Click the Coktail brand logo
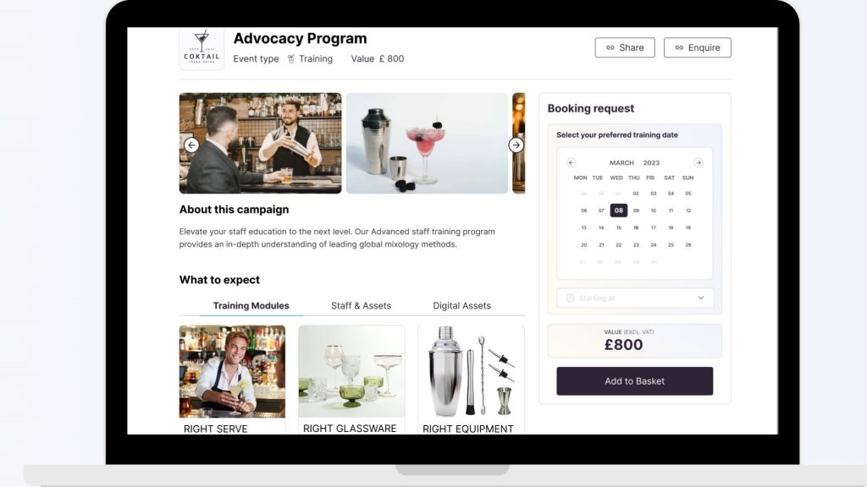 point(202,48)
